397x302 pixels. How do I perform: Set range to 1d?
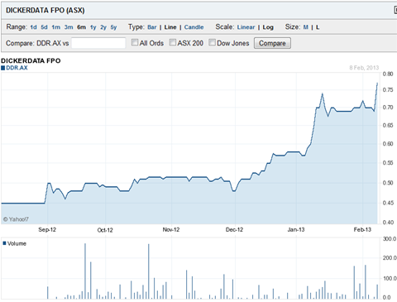[33, 27]
